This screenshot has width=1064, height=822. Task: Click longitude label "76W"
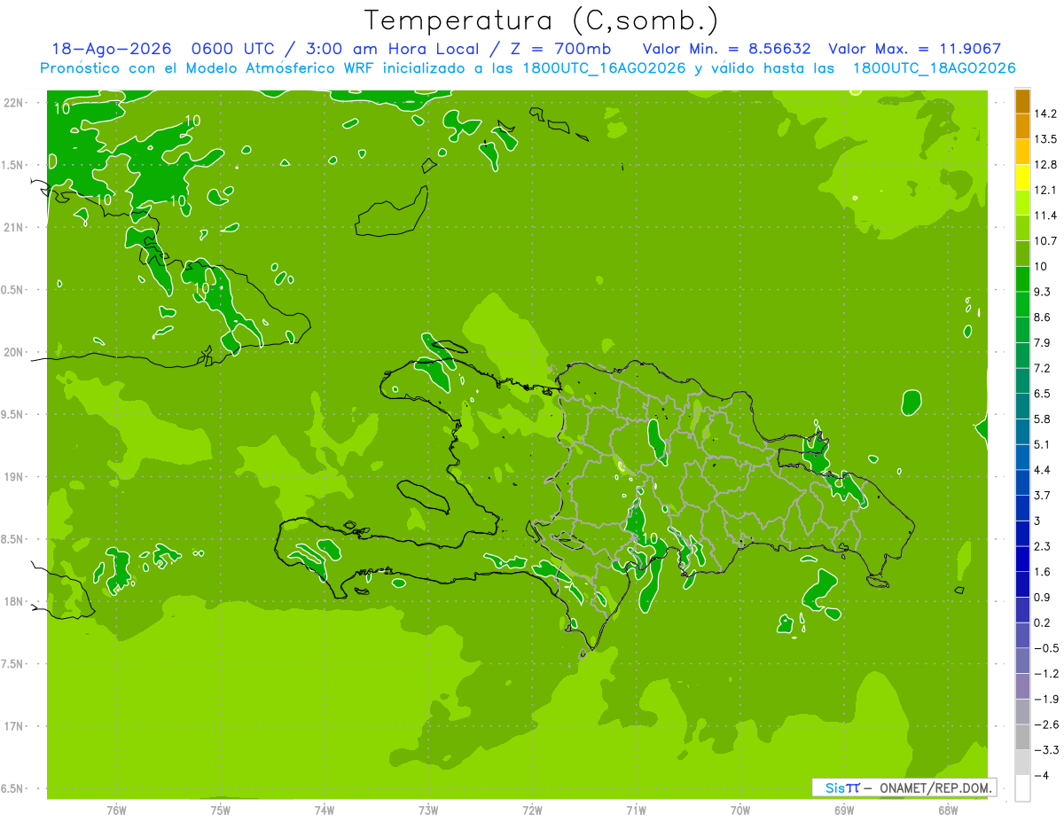point(116,810)
